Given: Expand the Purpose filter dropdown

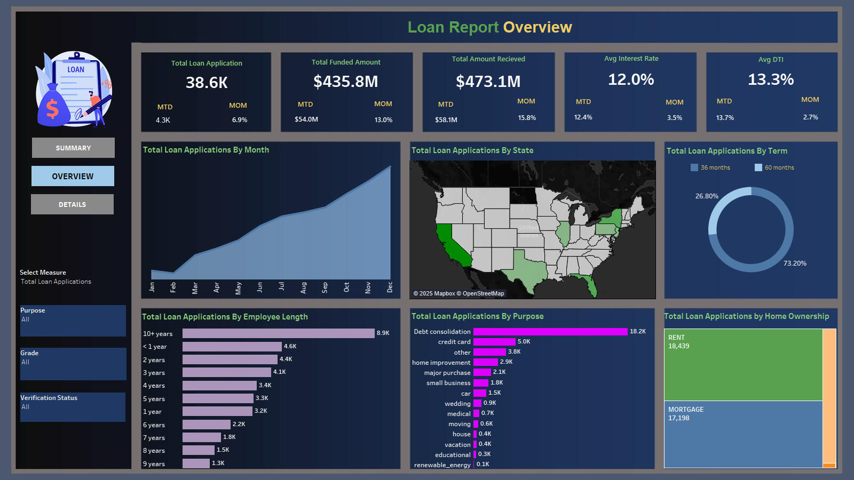Looking at the screenshot, I should click(x=73, y=319).
